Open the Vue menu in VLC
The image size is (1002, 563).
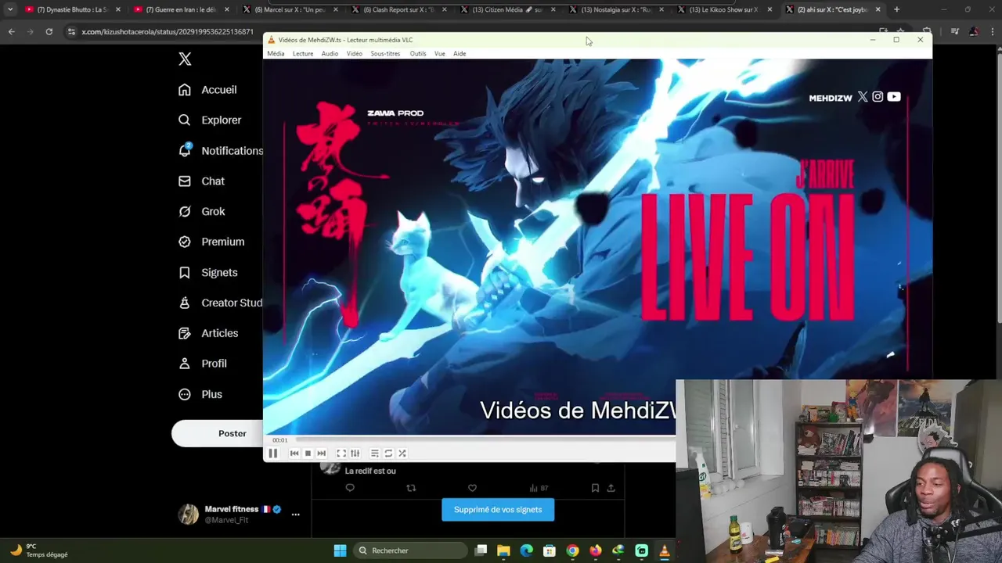[x=440, y=54]
